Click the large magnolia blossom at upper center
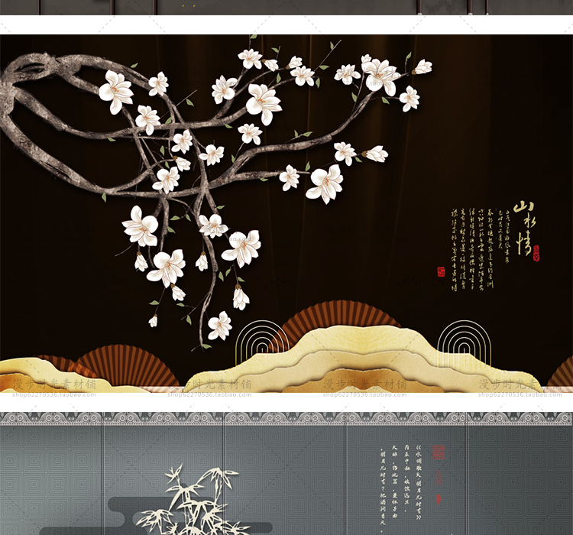The image size is (573, 535). [x=263, y=102]
